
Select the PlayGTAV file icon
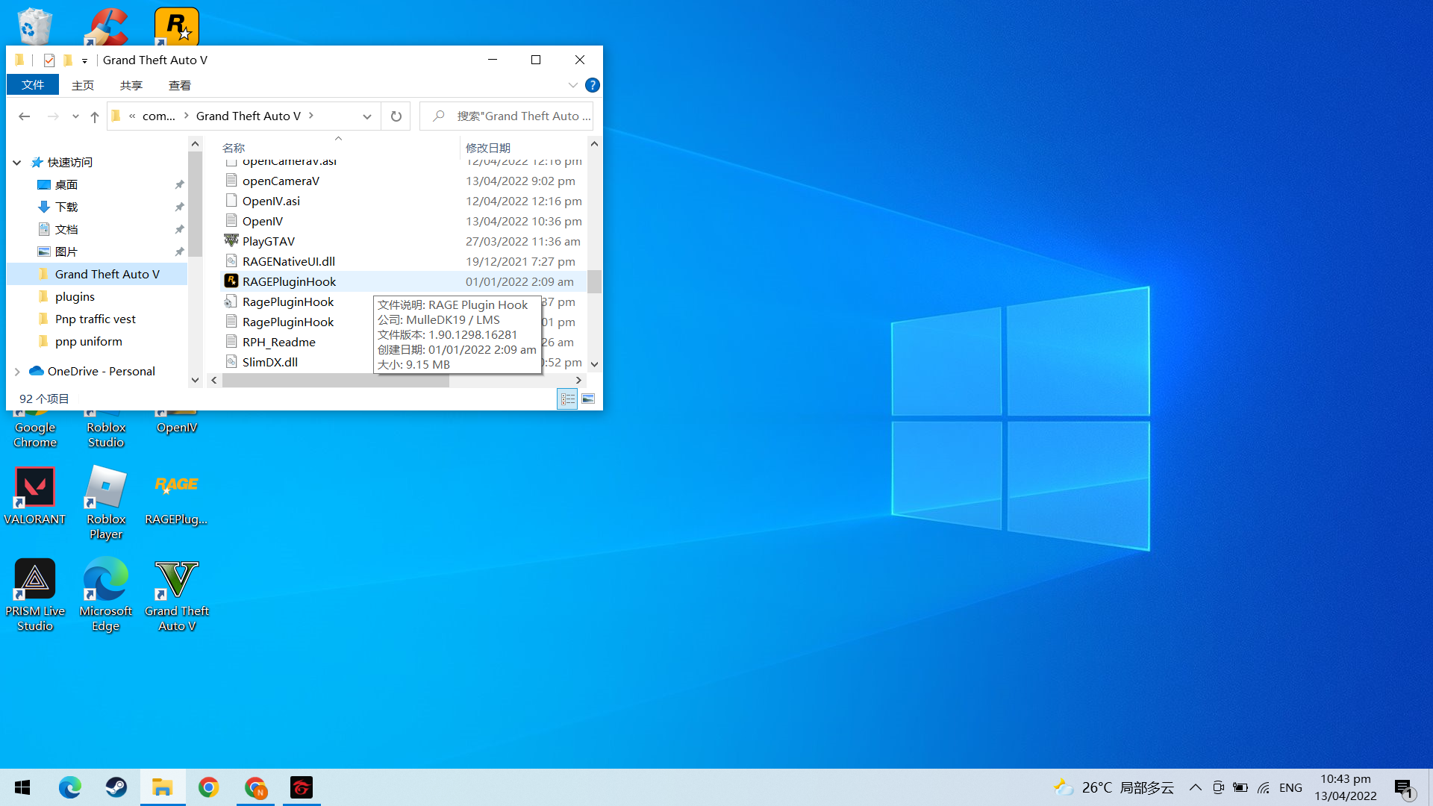(x=231, y=241)
